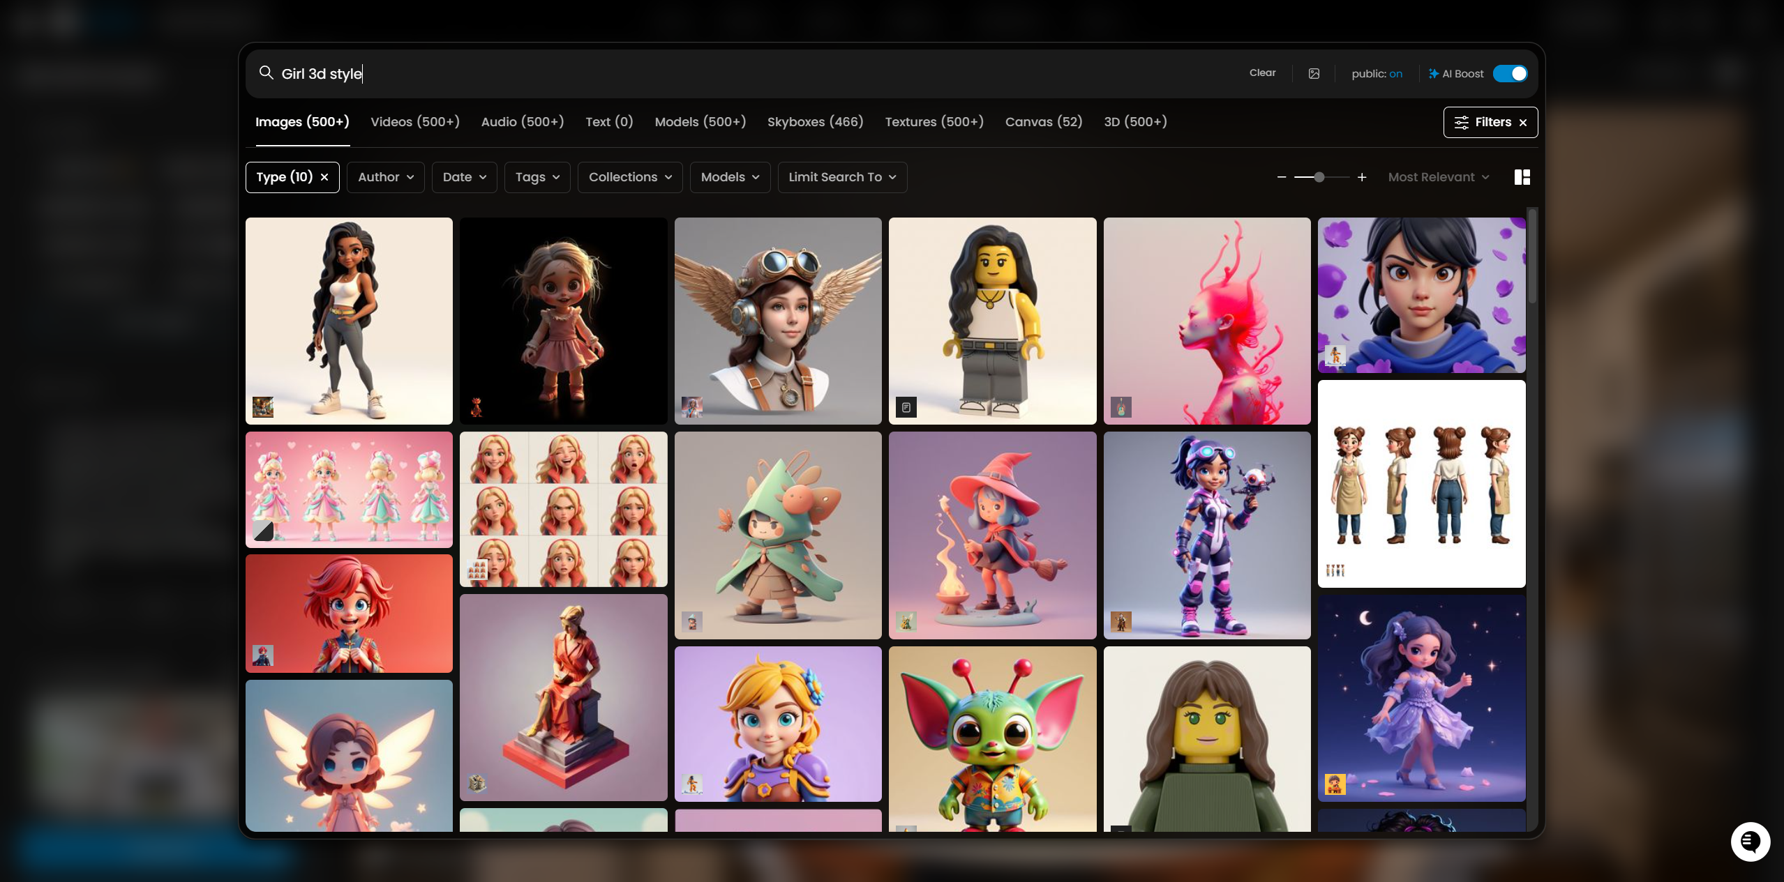Click author avatar on the character turnaround sheet
1784x882 pixels.
click(x=1335, y=570)
